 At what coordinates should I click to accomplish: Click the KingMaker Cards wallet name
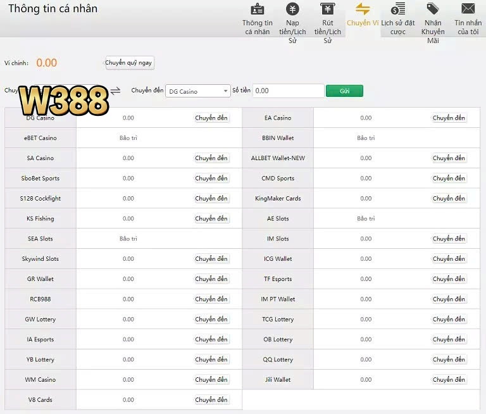click(x=278, y=199)
